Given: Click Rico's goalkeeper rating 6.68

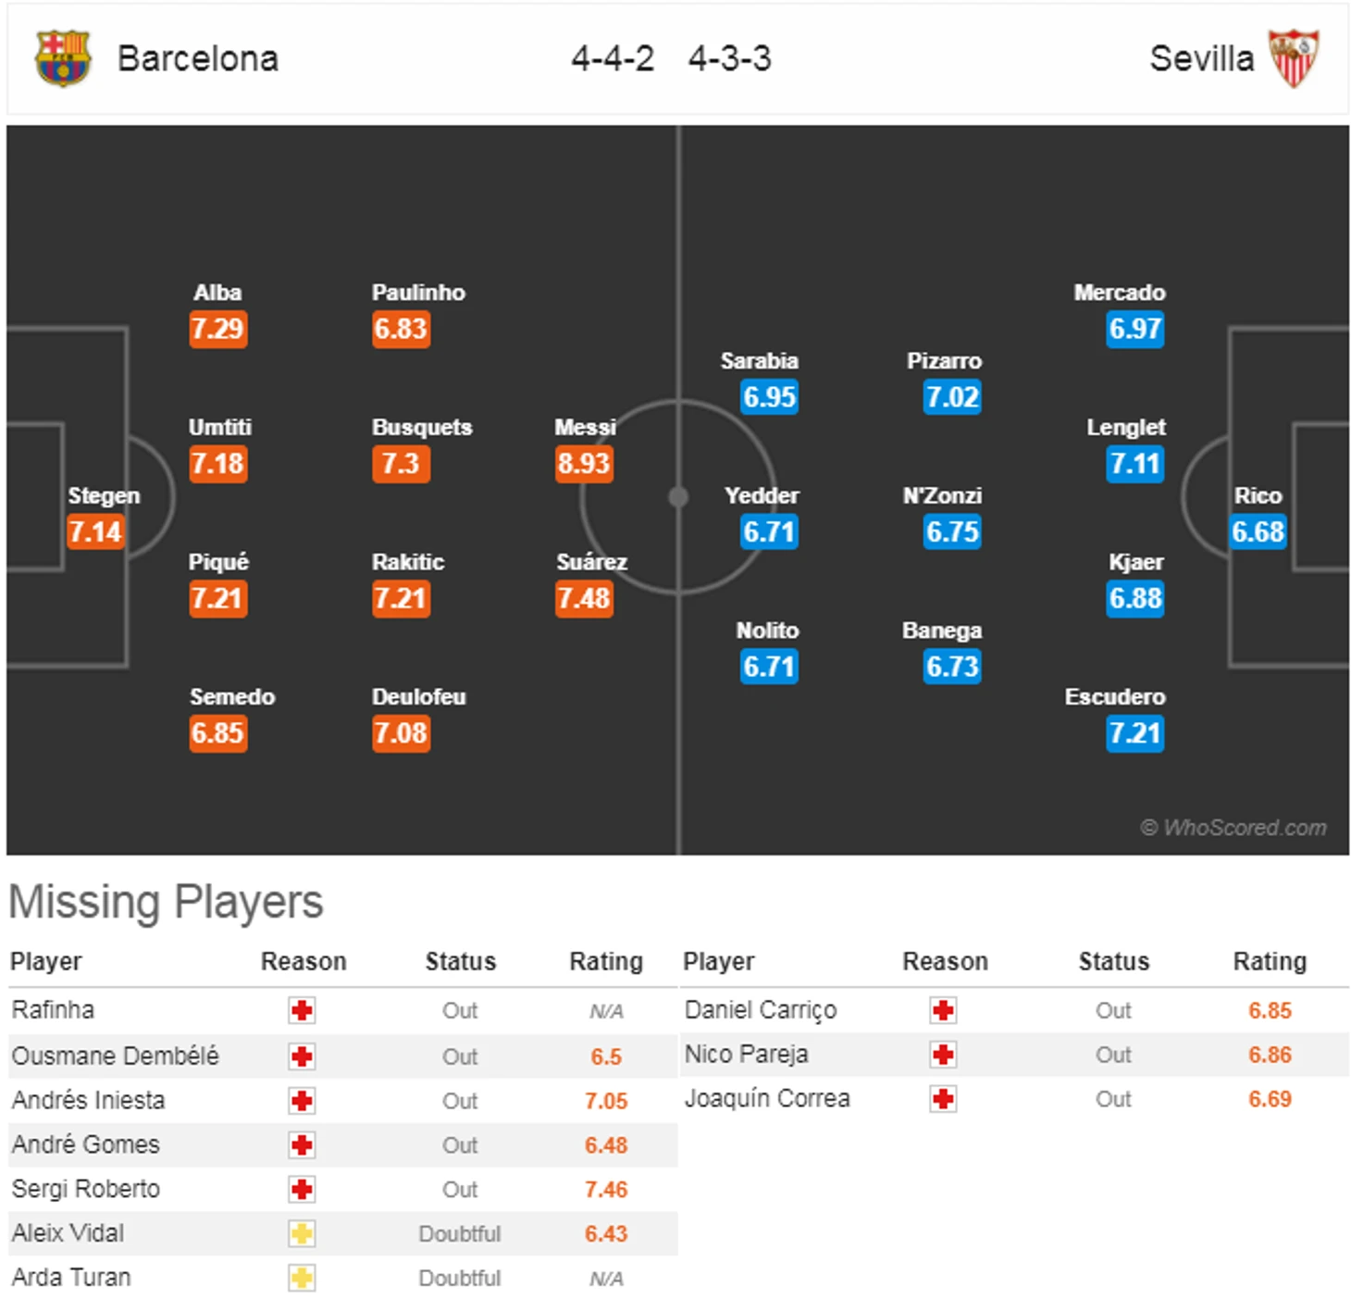Looking at the screenshot, I should click(x=1258, y=531).
